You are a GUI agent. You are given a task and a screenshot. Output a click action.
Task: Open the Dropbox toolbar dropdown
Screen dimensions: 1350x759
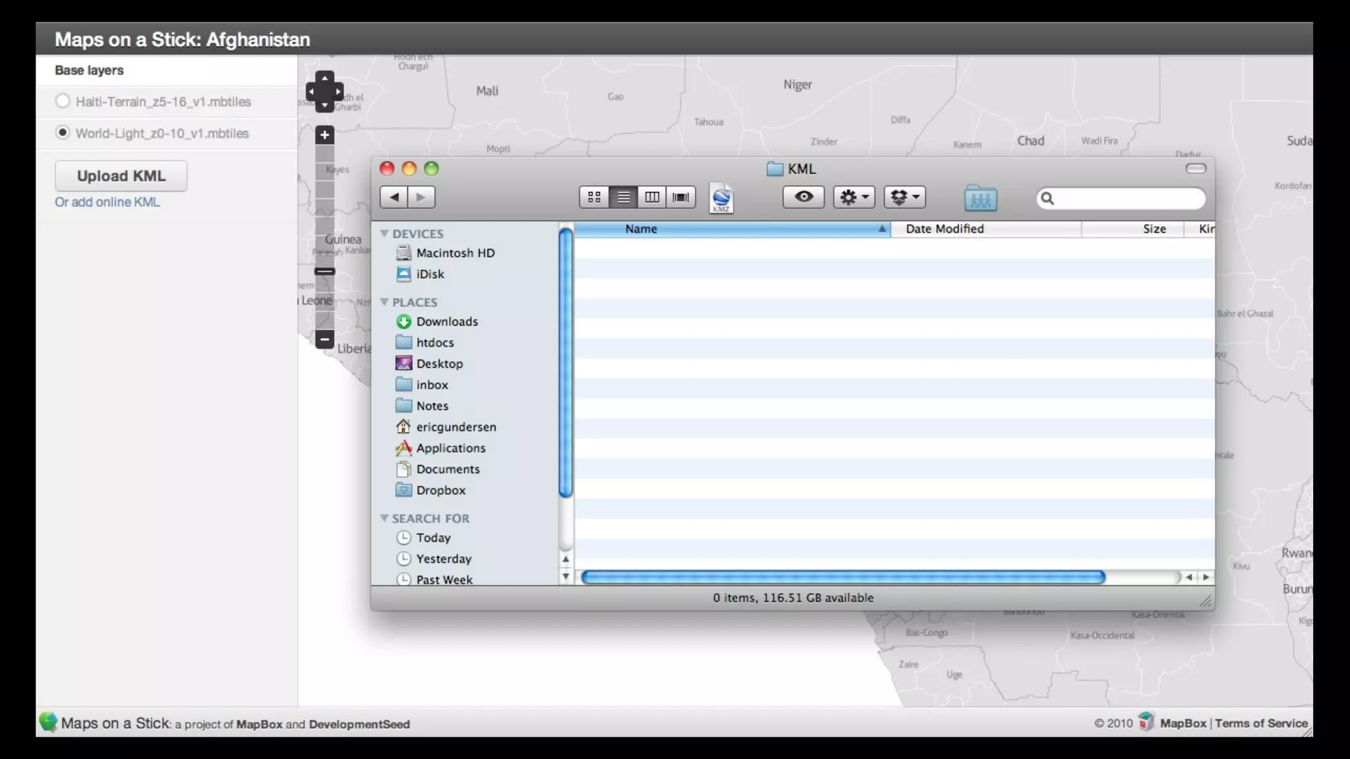click(x=904, y=197)
